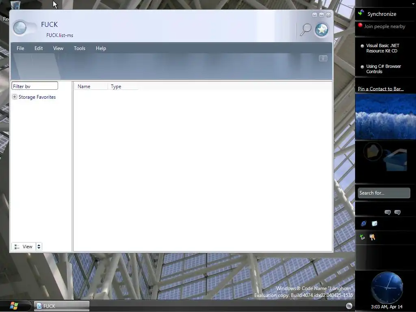Open the Edit menu

pyautogui.click(x=39, y=48)
